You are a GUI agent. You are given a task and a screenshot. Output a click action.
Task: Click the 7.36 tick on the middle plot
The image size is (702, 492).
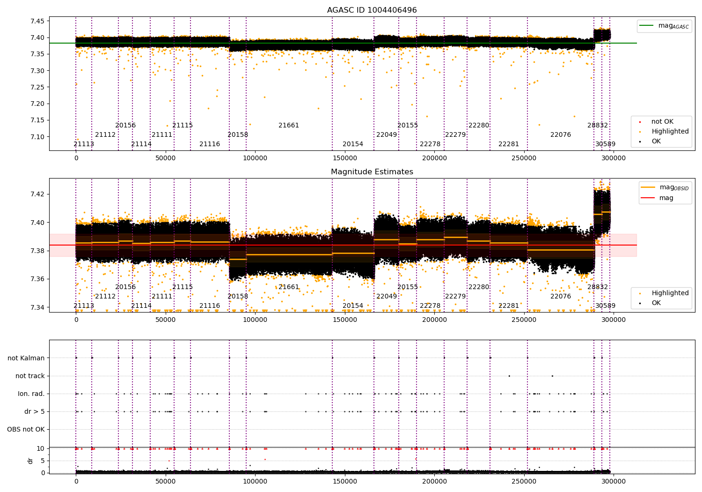click(37, 279)
